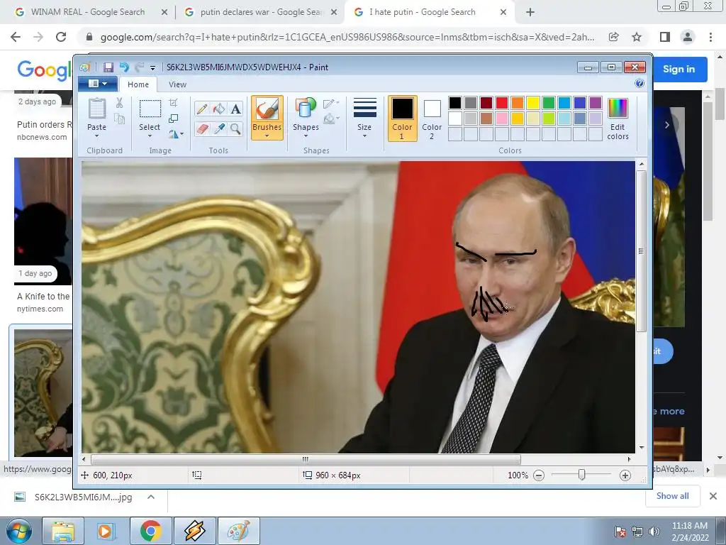Click the Paint zoom slider handle

pos(581,475)
